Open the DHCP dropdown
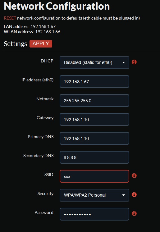Viewport: 160px width, 232px height. point(94,63)
